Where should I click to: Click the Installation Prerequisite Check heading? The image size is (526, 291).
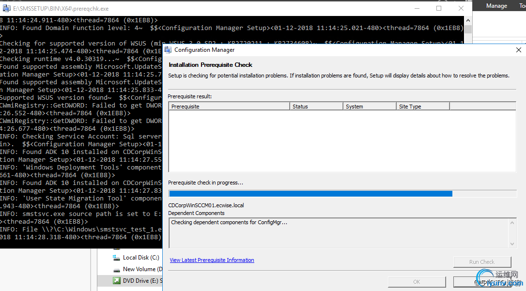(210, 65)
